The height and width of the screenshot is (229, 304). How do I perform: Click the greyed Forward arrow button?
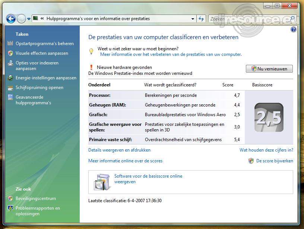point(21,19)
